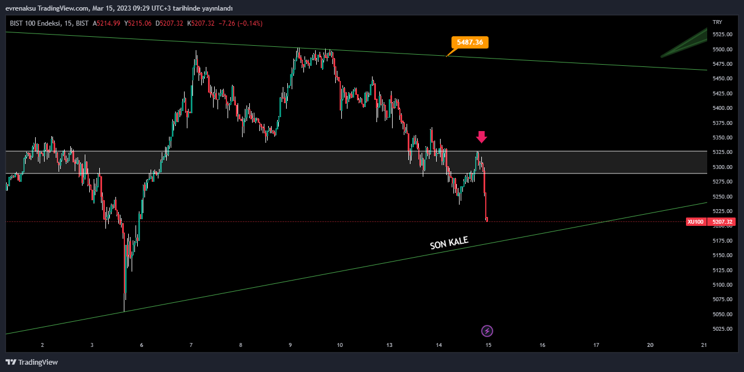The width and height of the screenshot is (744, 372).
Task: Select the orange 5487.36 price callout
Action: pyautogui.click(x=470, y=42)
